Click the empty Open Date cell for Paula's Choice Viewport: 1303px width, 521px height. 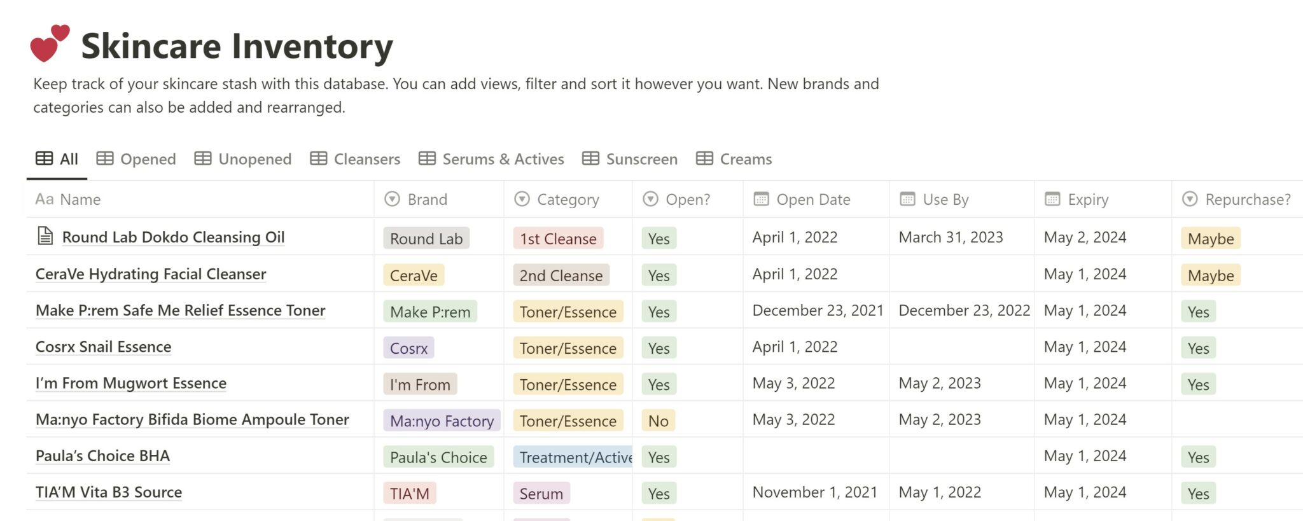816,456
